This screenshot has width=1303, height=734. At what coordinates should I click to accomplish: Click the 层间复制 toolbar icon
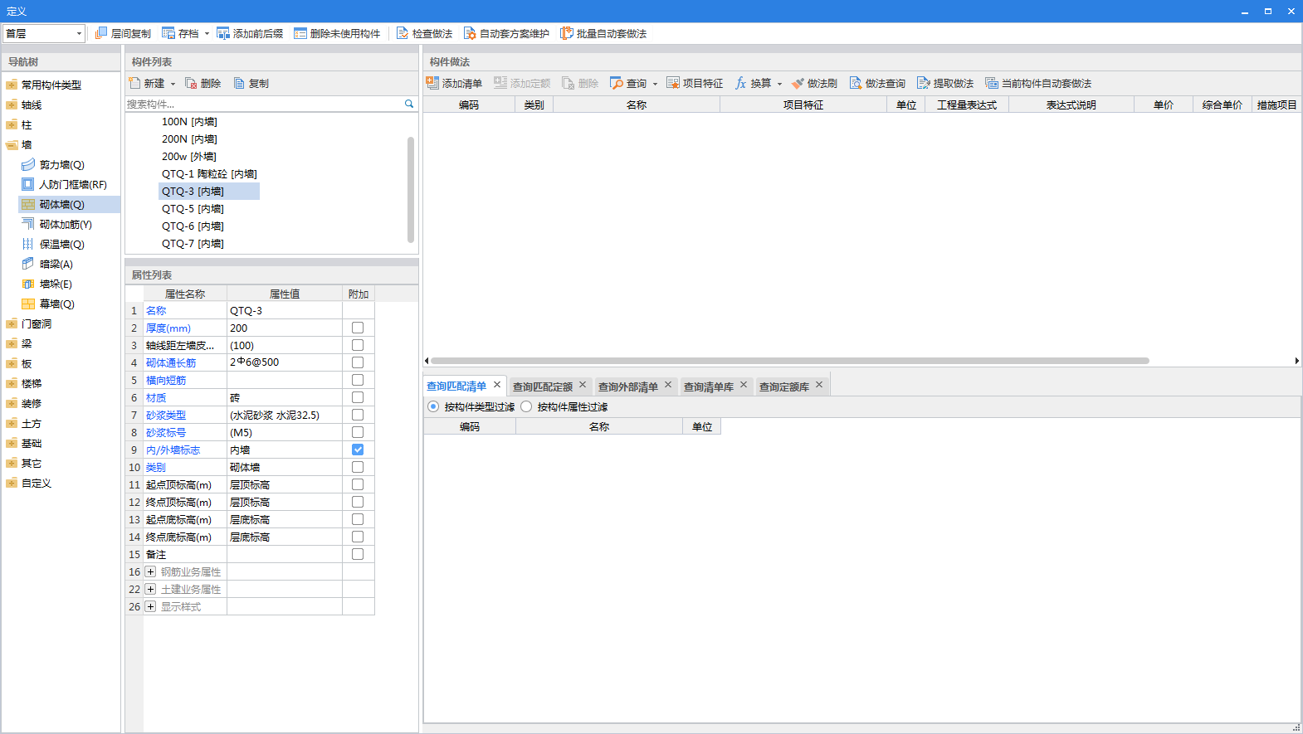pyautogui.click(x=101, y=33)
